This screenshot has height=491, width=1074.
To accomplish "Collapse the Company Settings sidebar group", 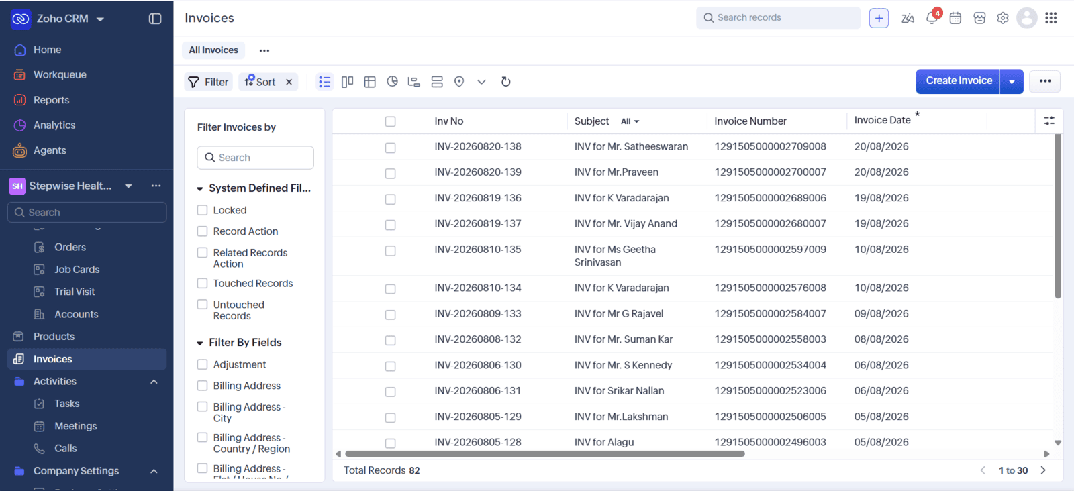I will (154, 471).
